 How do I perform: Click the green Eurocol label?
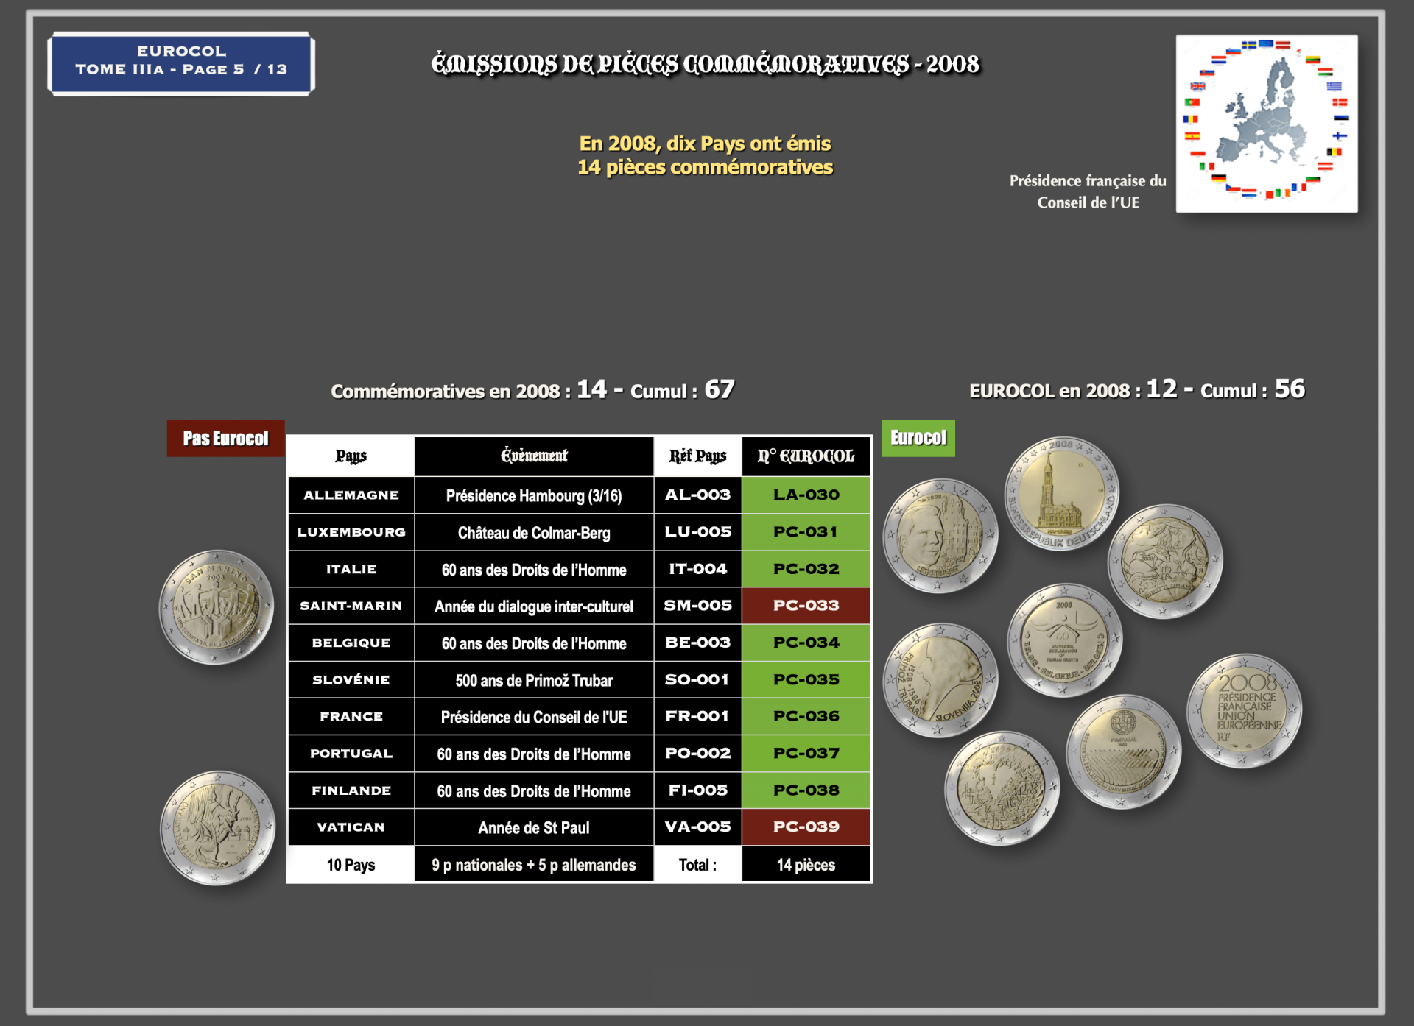(x=918, y=438)
